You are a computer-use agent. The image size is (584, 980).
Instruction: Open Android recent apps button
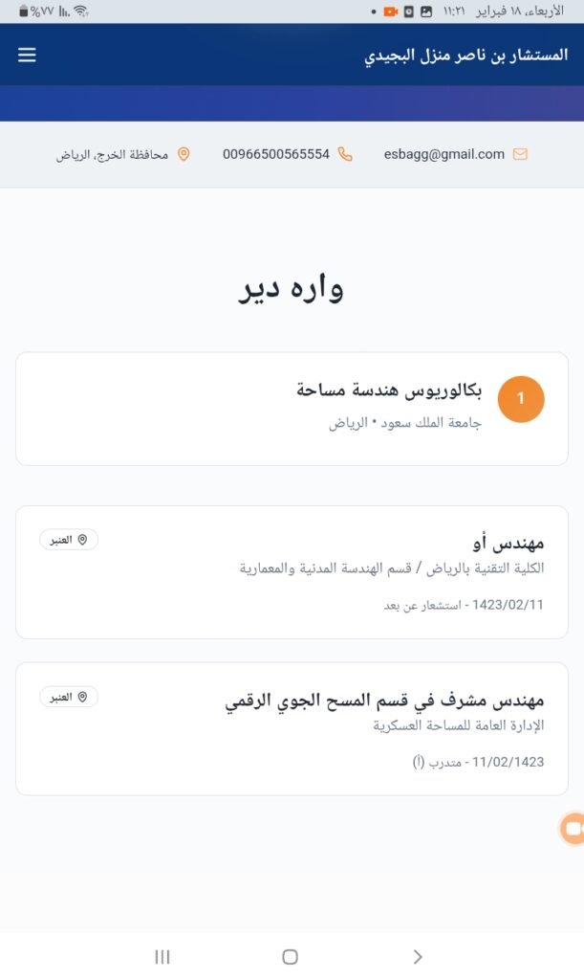pos(162,956)
